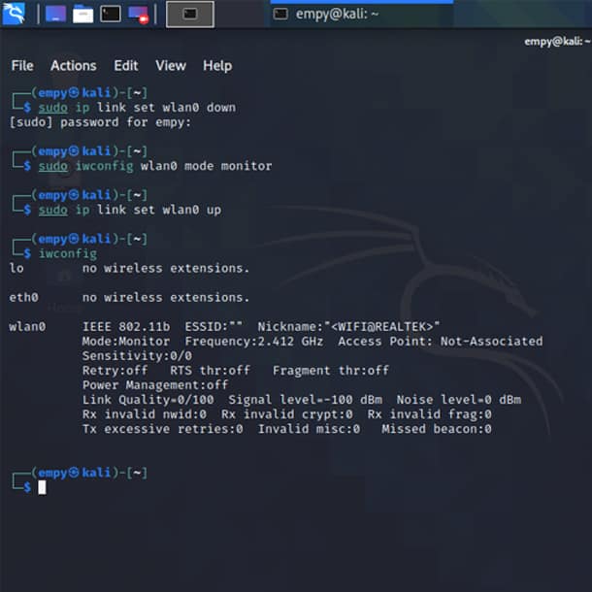Open the View menu
The height and width of the screenshot is (592, 592).
pos(171,66)
